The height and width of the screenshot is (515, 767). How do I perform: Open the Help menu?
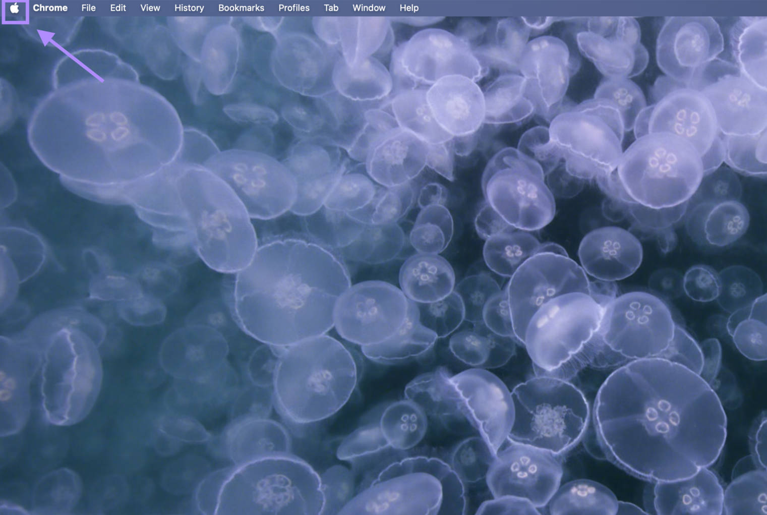(409, 8)
